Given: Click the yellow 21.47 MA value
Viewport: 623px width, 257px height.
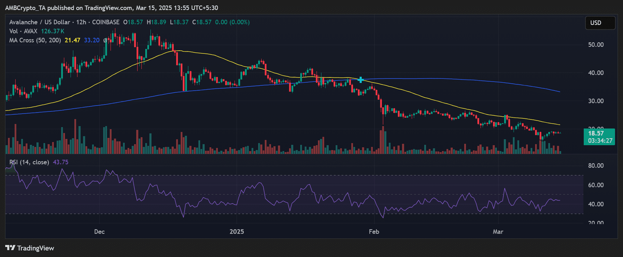Looking at the screenshot, I should (x=72, y=40).
